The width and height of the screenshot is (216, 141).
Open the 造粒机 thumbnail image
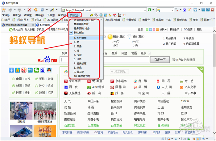[x=21, y=111]
